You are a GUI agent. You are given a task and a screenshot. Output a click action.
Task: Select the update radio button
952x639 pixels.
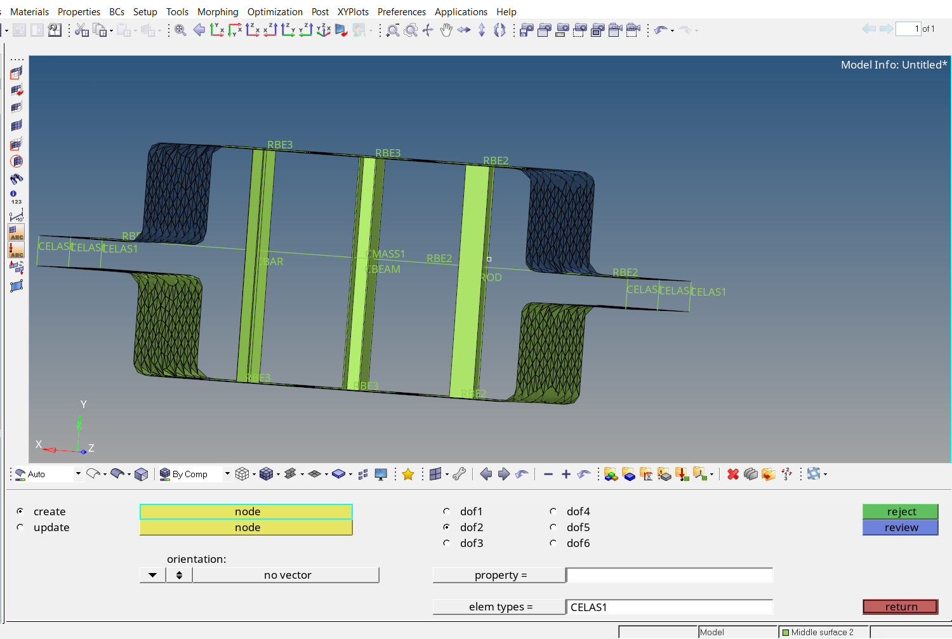click(20, 527)
